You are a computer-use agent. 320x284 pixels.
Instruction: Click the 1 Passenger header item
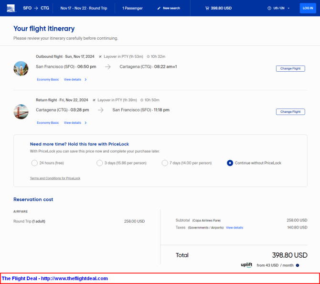[132, 8]
